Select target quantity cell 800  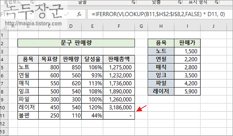49,67
